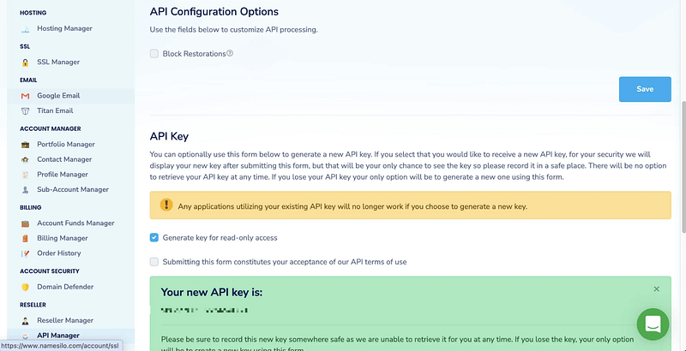Open Reseller Manager link
686x351 pixels.
(x=65, y=320)
